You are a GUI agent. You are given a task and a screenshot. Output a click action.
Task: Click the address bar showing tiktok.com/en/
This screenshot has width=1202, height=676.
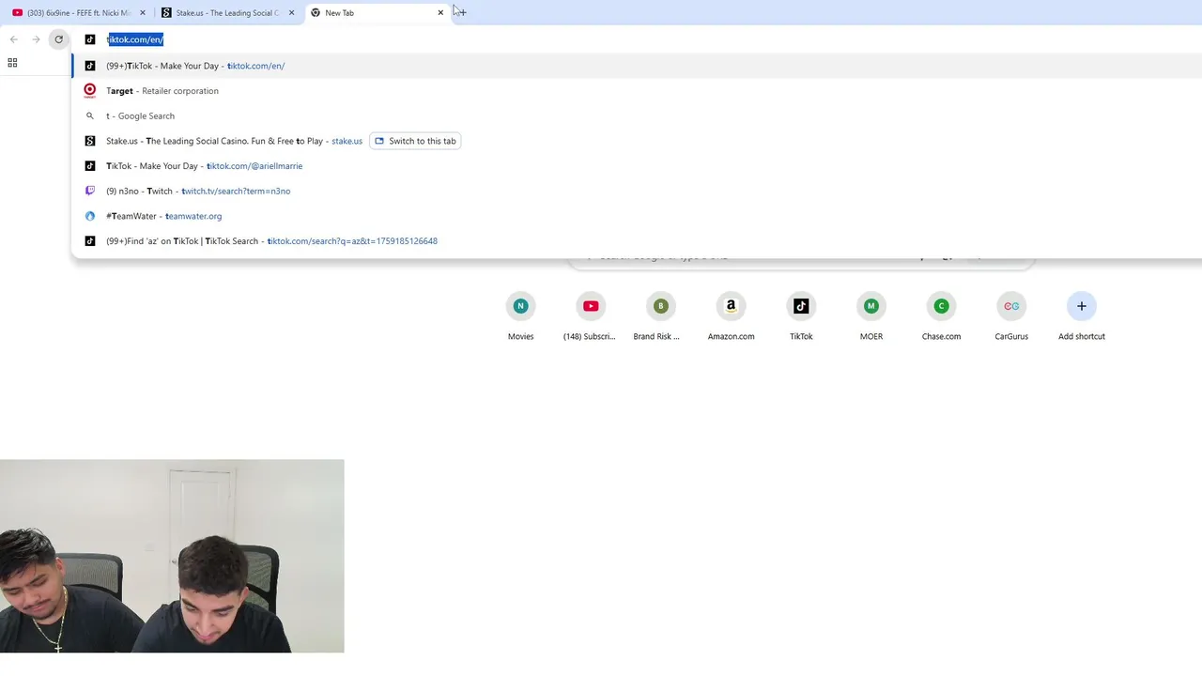(x=639, y=39)
